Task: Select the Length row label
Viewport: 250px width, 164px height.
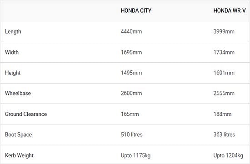Action: pyautogui.click(x=13, y=31)
